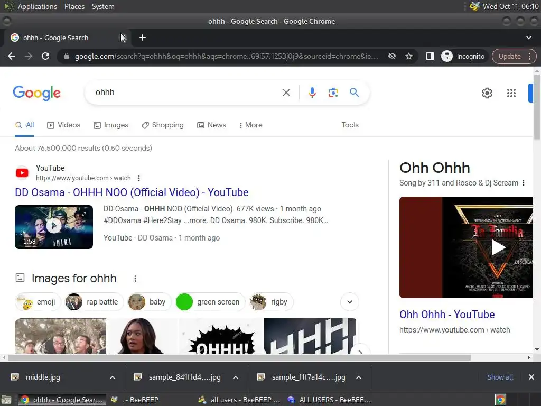Click the address bar URL
The width and height of the screenshot is (541, 406).
(226, 56)
